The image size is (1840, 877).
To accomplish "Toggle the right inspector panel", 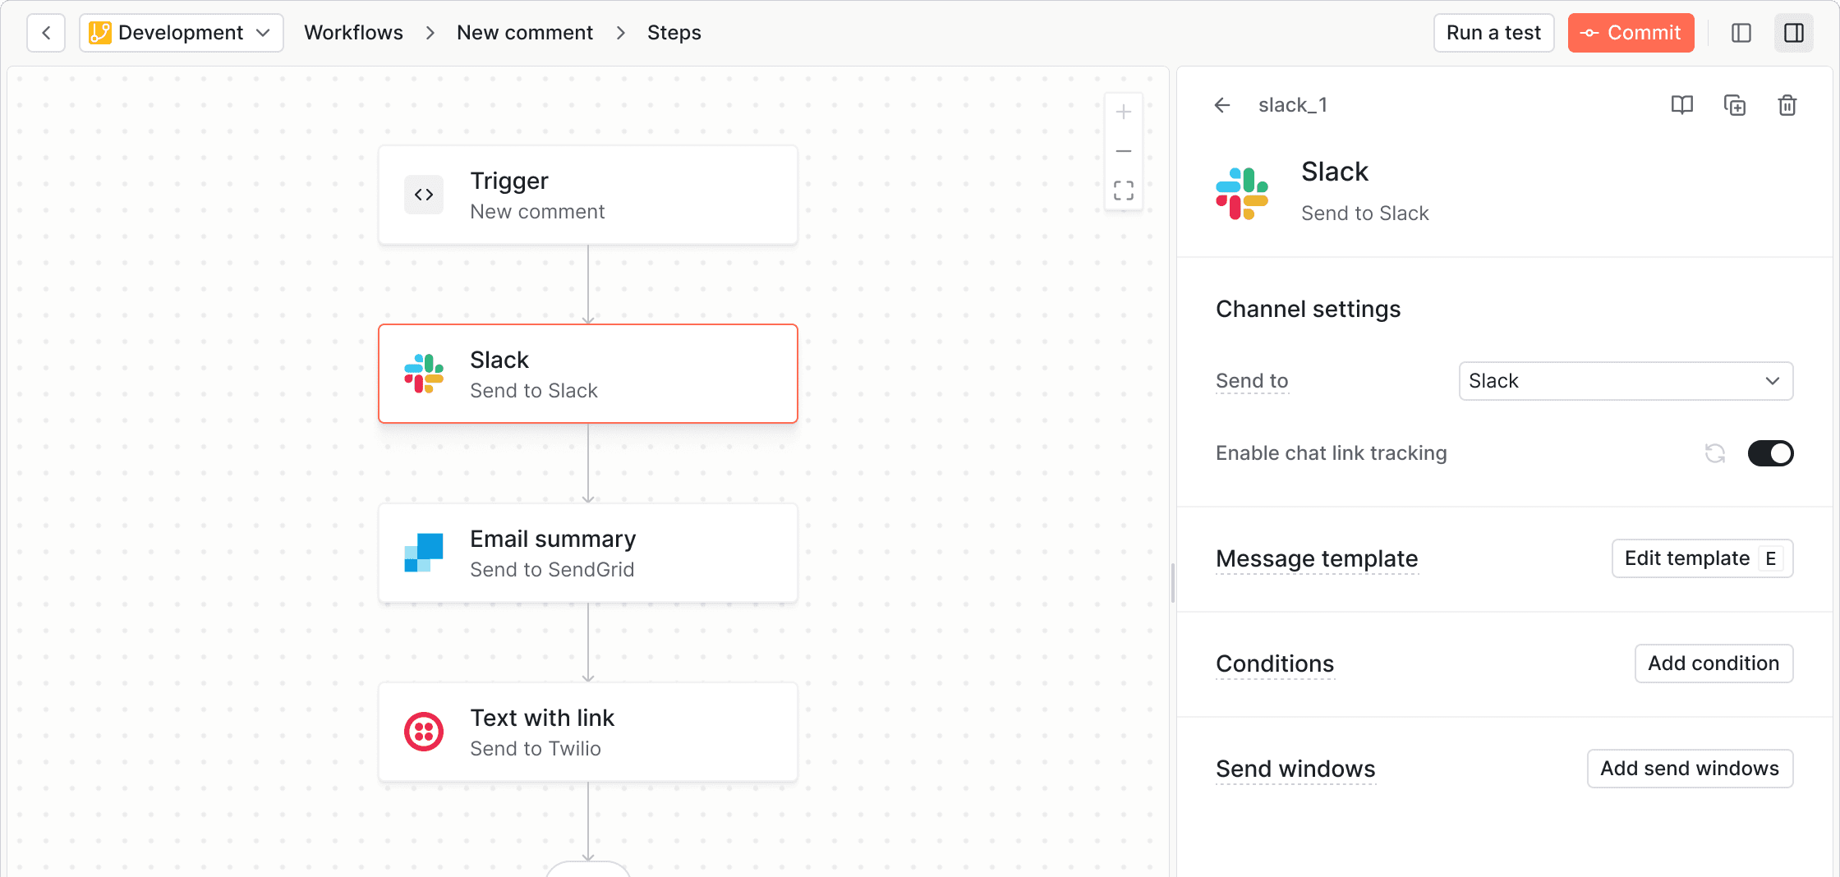I will tap(1793, 33).
